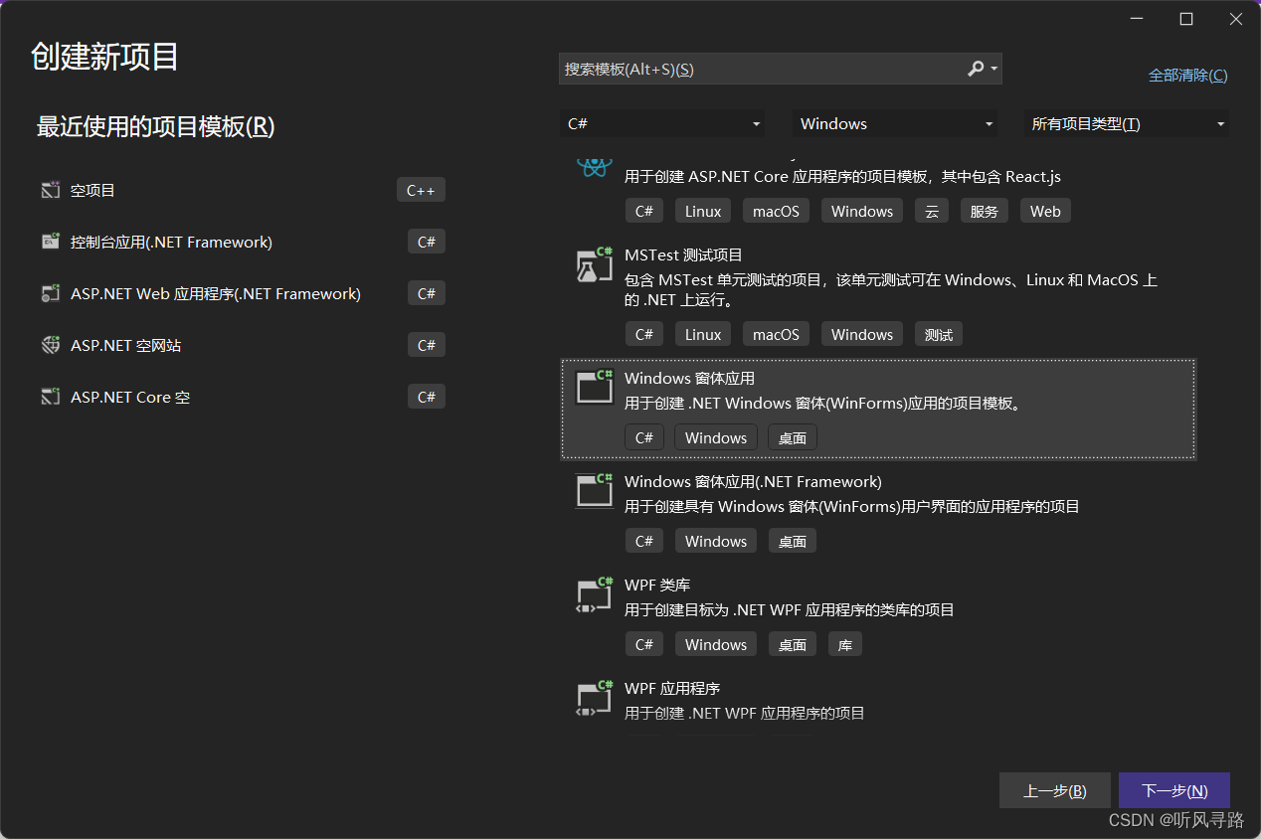Viewport: 1261px width, 839px height.
Task: Click the WPF 类库 template icon
Action: point(594,594)
